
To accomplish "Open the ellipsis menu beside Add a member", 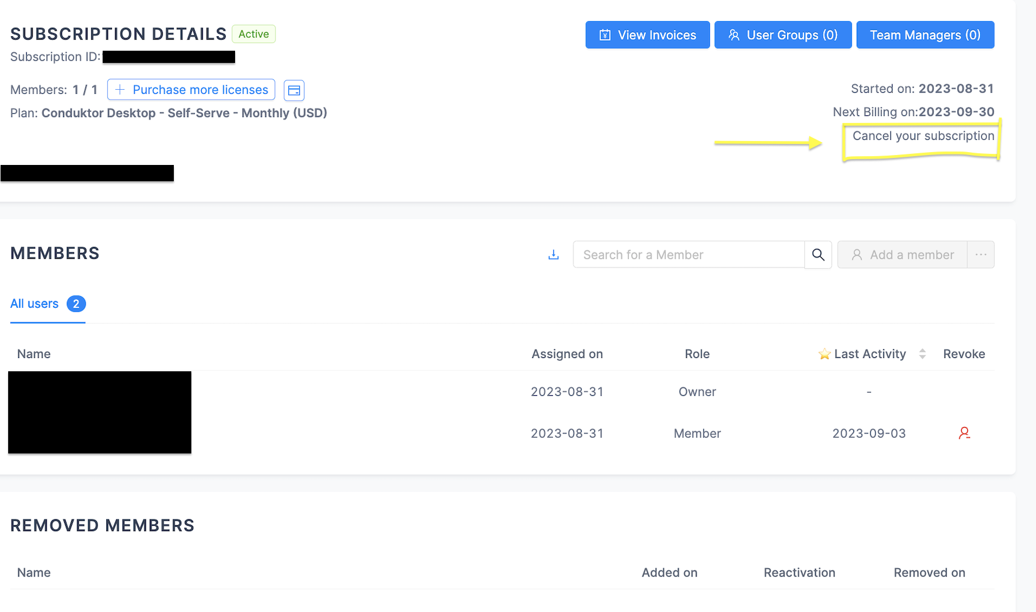I will (x=981, y=255).
